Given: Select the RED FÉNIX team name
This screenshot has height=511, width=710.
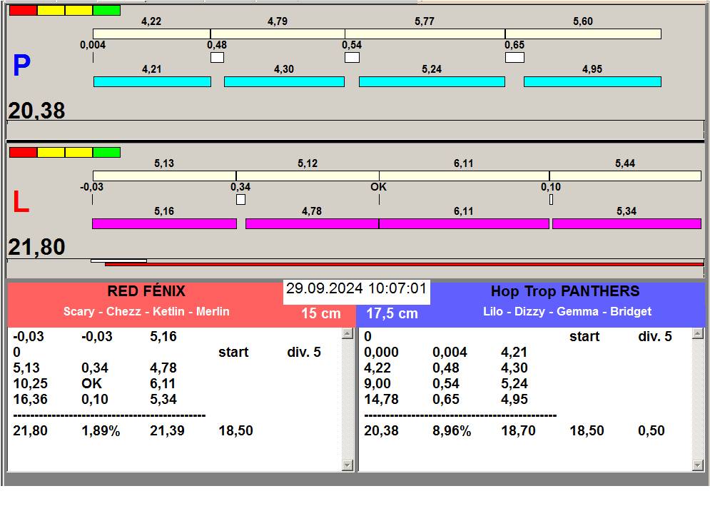Looking at the screenshot, I should (146, 291).
